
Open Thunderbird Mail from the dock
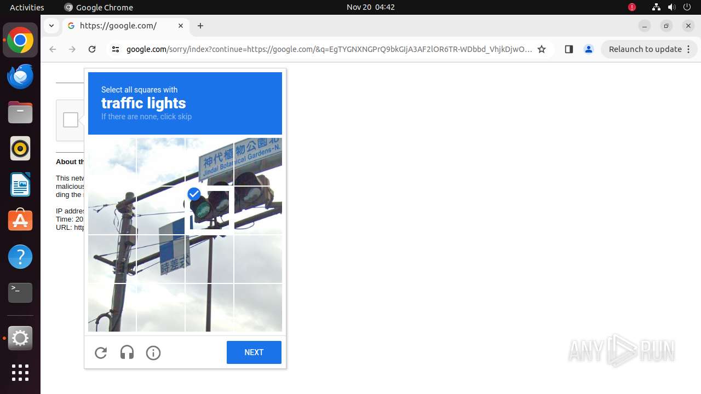click(20, 77)
